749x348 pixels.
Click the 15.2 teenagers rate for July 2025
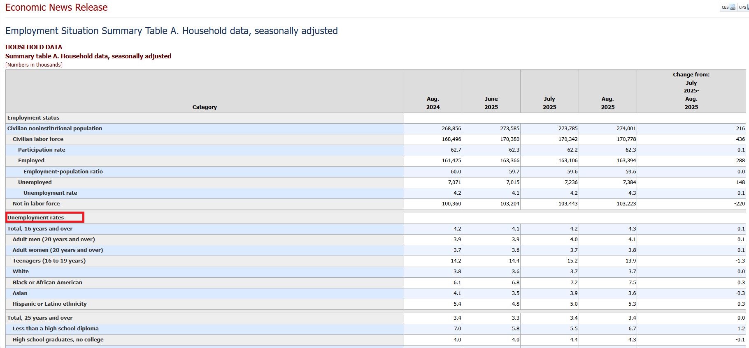(x=572, y=261)
